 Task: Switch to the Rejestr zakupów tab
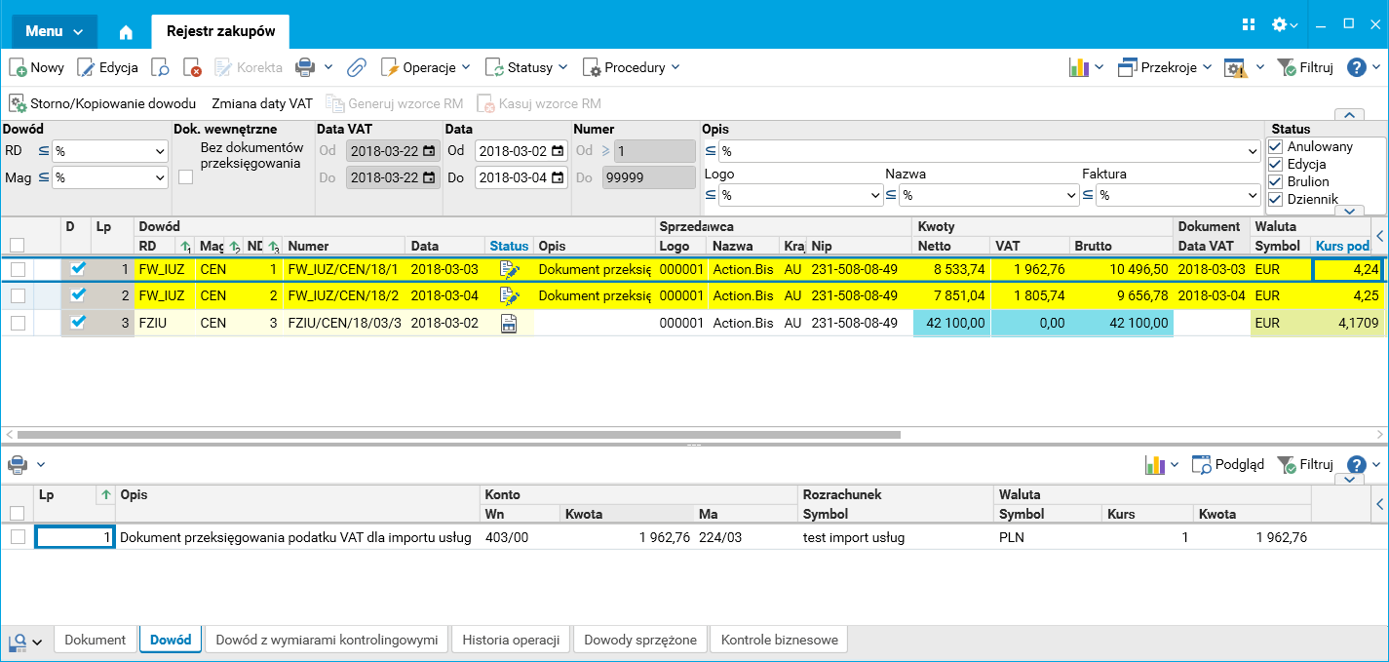220,31
